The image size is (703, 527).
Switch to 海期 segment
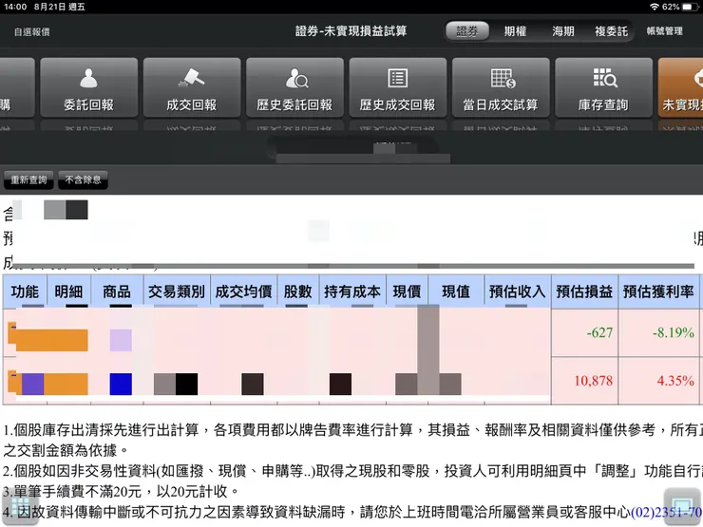tap(562, 31)
